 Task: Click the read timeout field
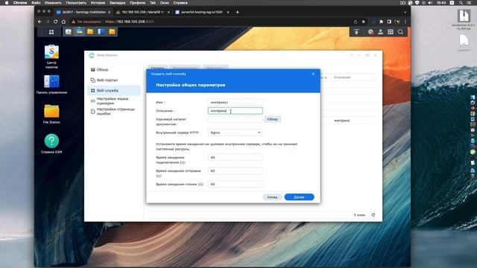(x=236, y=184)
